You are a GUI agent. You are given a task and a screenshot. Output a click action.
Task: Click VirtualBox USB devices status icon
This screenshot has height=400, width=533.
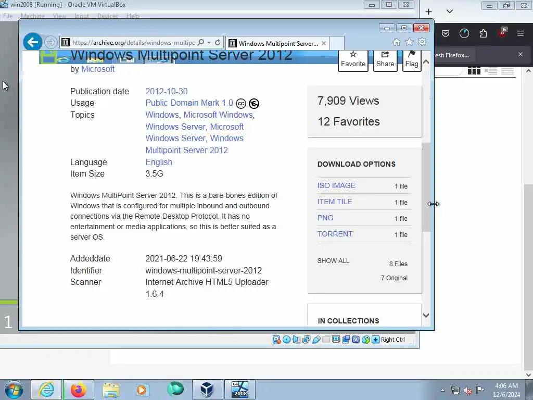point(316,340)
